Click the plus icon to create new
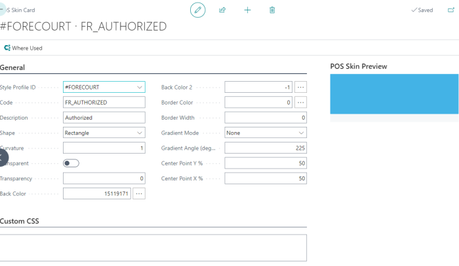 click(247, 10)
